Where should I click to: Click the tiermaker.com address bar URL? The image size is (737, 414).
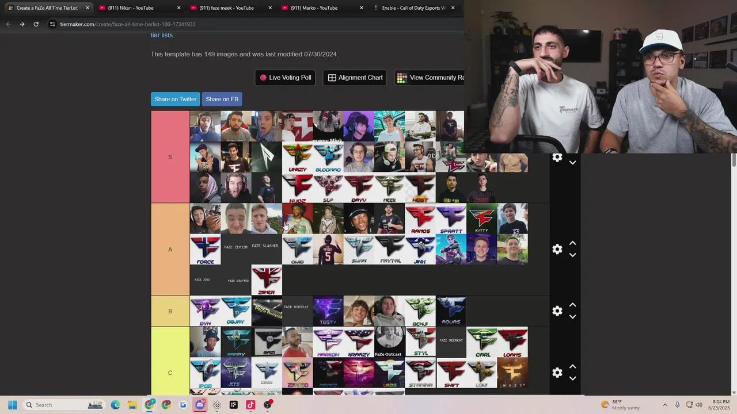[x=128, y=24]
